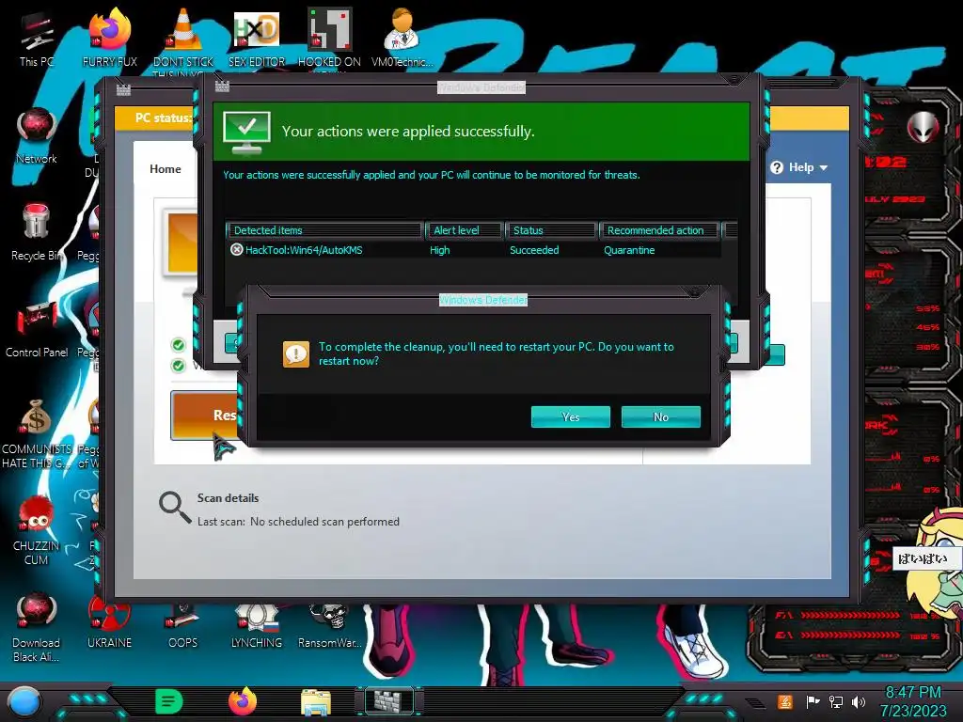Image resolution: width=963 pixels, height=722 pixels.
Task: Click the High alert level cell
Action: [440, 250]
